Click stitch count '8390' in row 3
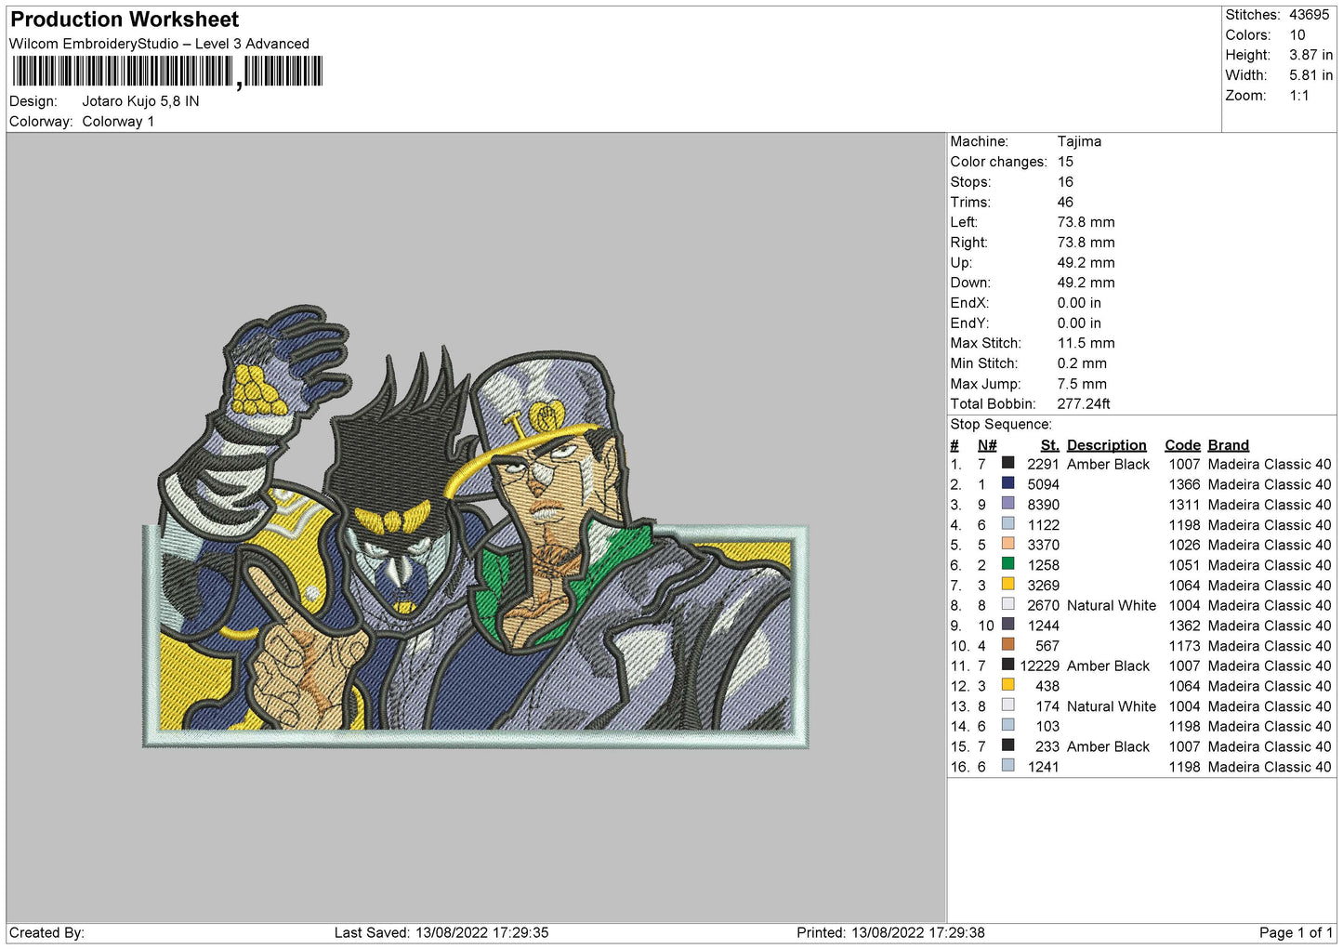 [x=1043, y=505]
